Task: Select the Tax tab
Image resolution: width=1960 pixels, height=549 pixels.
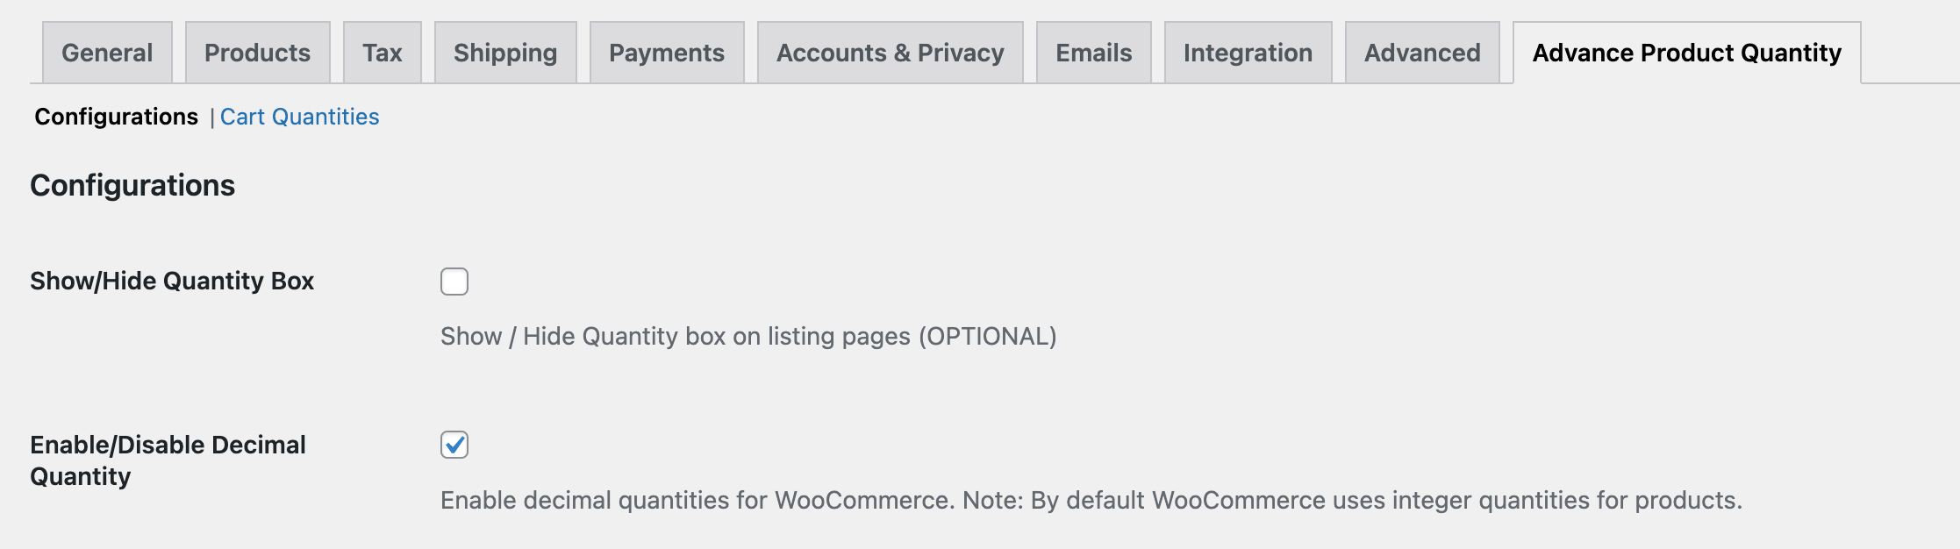Action: click(382, 52)
